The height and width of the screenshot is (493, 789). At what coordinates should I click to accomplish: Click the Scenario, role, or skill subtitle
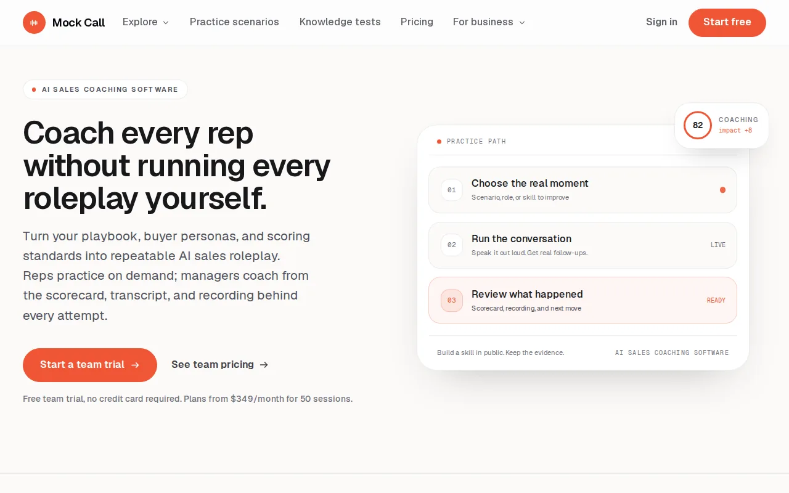point(520,198)
